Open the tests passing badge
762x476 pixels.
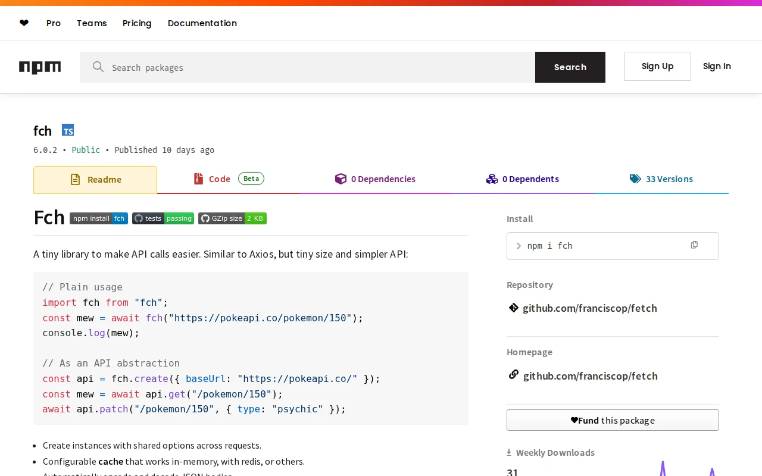(163, 218)
